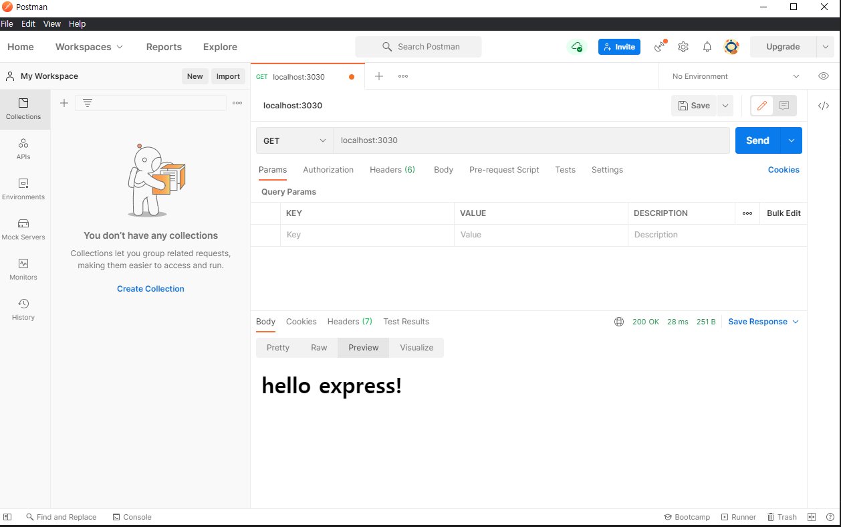This screenshot has width=841, height=527.
Task: Open the Collections sidebar panel
Action: coord(24,109)
